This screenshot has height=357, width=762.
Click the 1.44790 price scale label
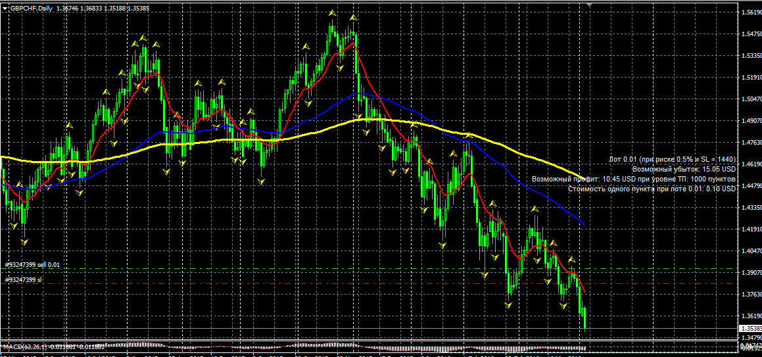(751, 185)
